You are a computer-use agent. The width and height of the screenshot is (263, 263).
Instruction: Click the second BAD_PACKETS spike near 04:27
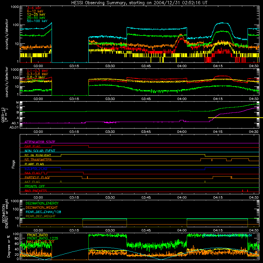click(248, 191)
